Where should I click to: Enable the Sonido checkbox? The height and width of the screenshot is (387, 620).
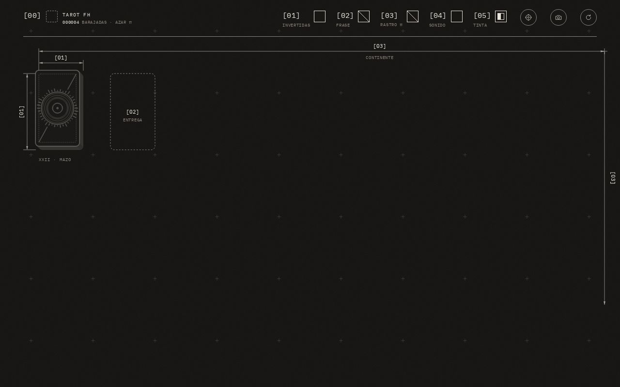(457, 16)
